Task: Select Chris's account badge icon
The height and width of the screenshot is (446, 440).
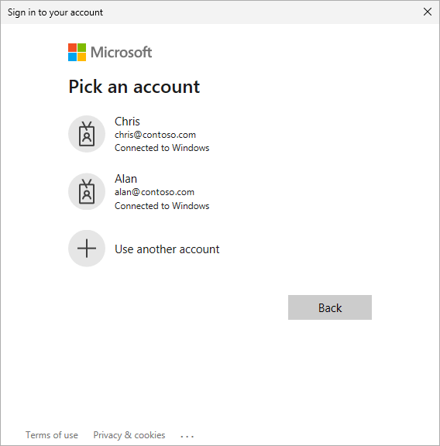Action: pyautogui.click(x=87, y=134)
